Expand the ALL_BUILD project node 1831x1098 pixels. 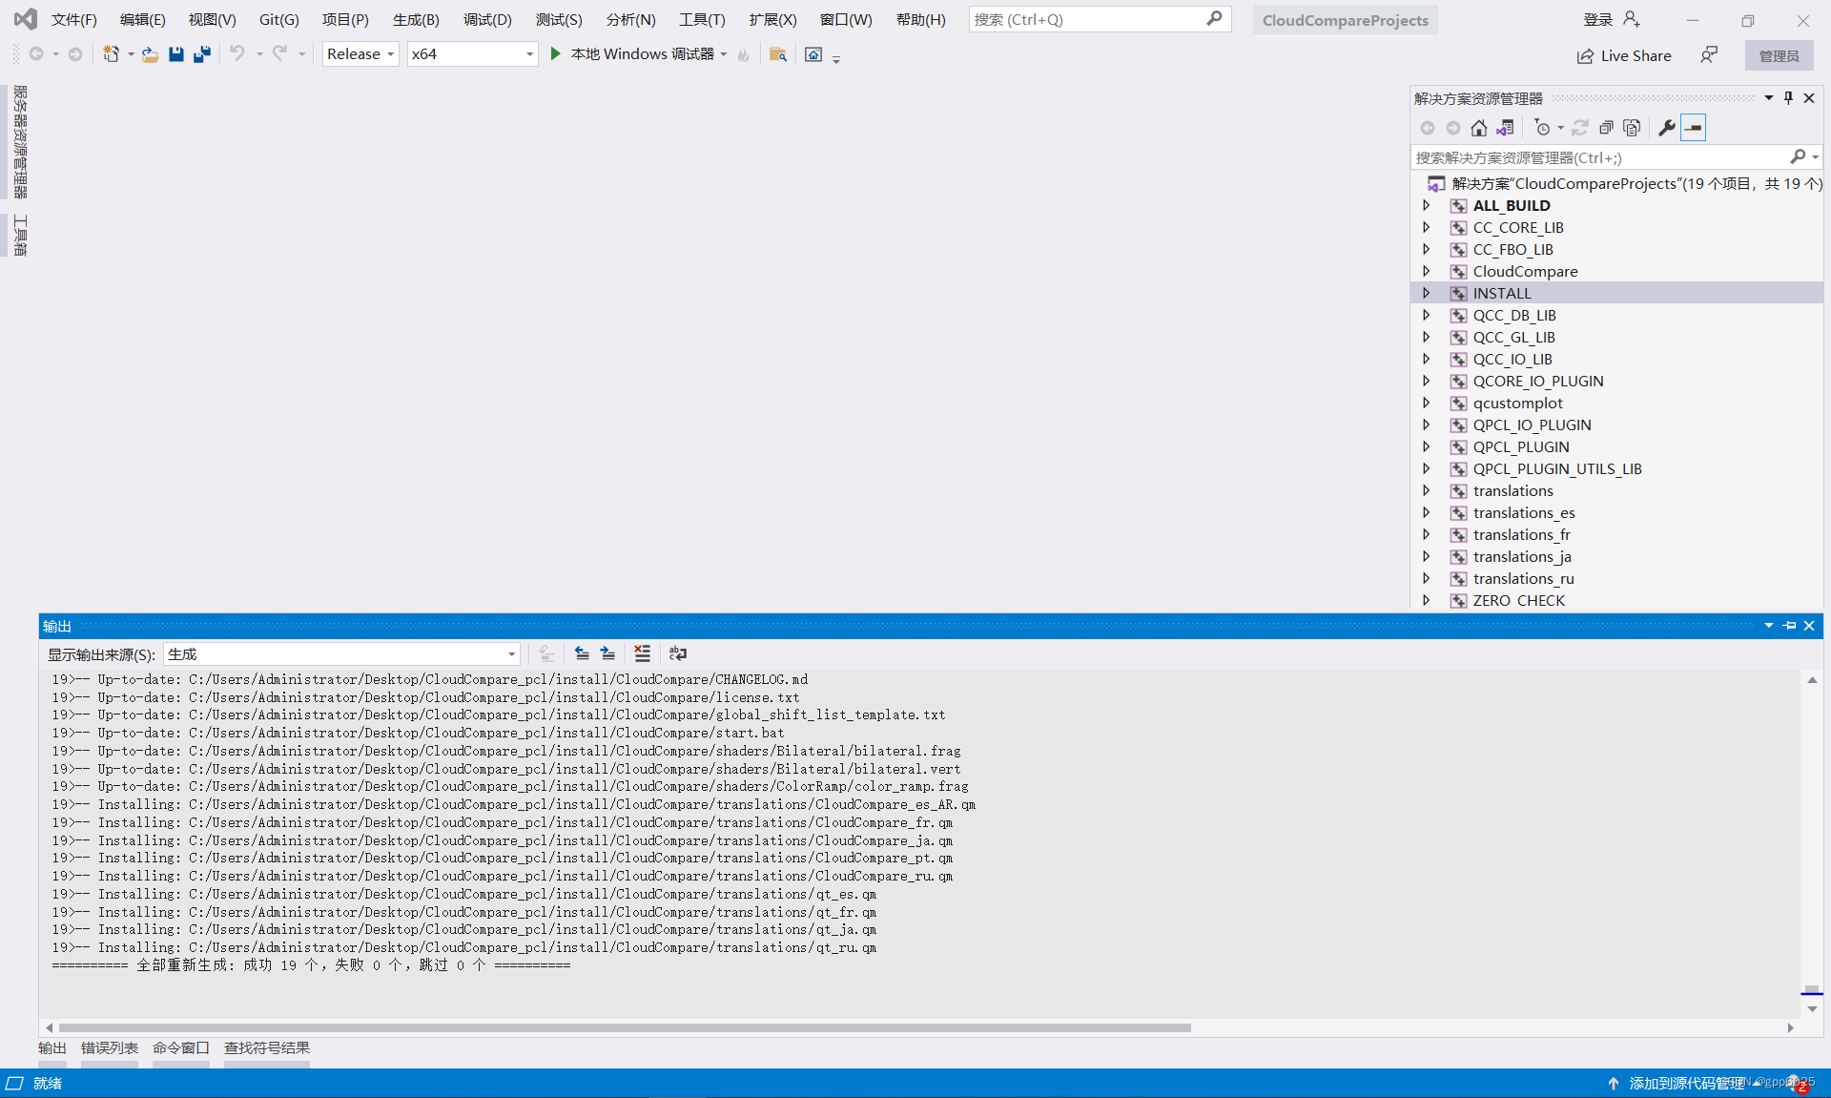1427,205
